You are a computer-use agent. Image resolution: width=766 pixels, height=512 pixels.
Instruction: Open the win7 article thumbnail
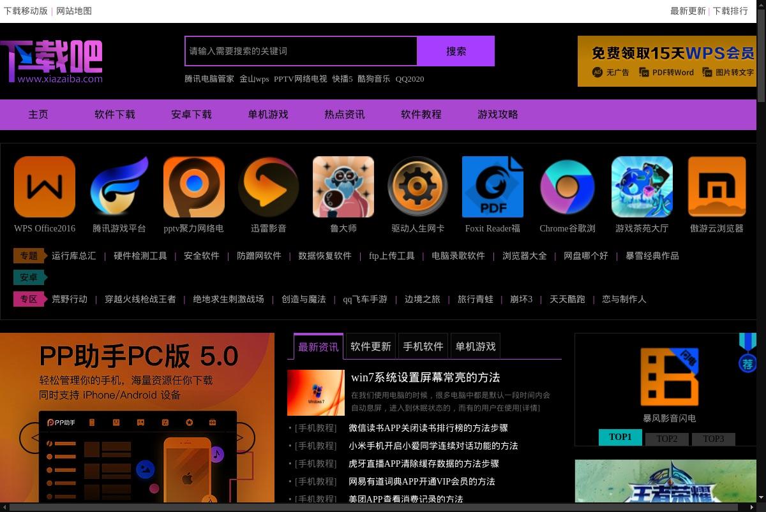316,393
